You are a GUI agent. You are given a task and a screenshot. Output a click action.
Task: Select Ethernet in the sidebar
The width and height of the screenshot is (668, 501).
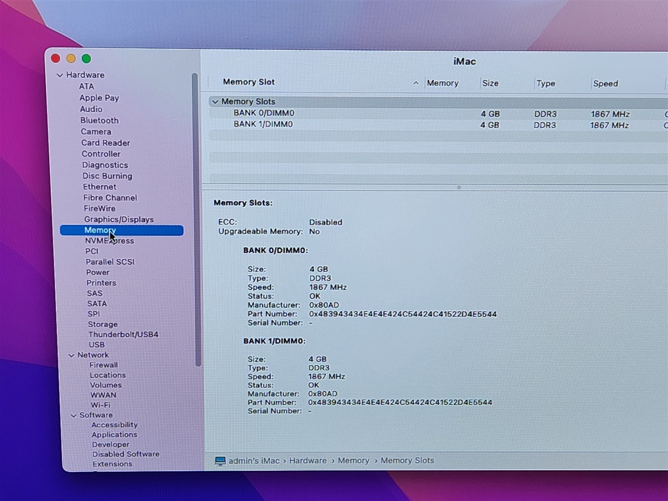99,187
